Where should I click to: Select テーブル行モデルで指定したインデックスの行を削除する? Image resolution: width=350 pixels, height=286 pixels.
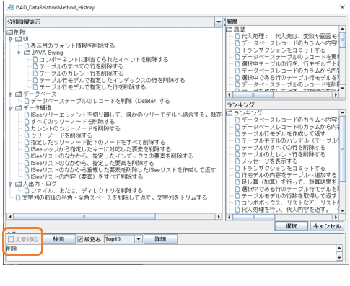113,80
